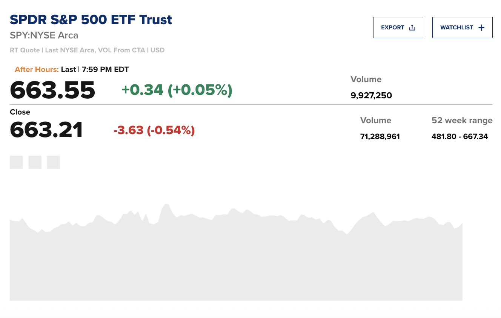Click the RT Quote disclaimer line
This screenshot has width=501, height=318.
[87, 50]
